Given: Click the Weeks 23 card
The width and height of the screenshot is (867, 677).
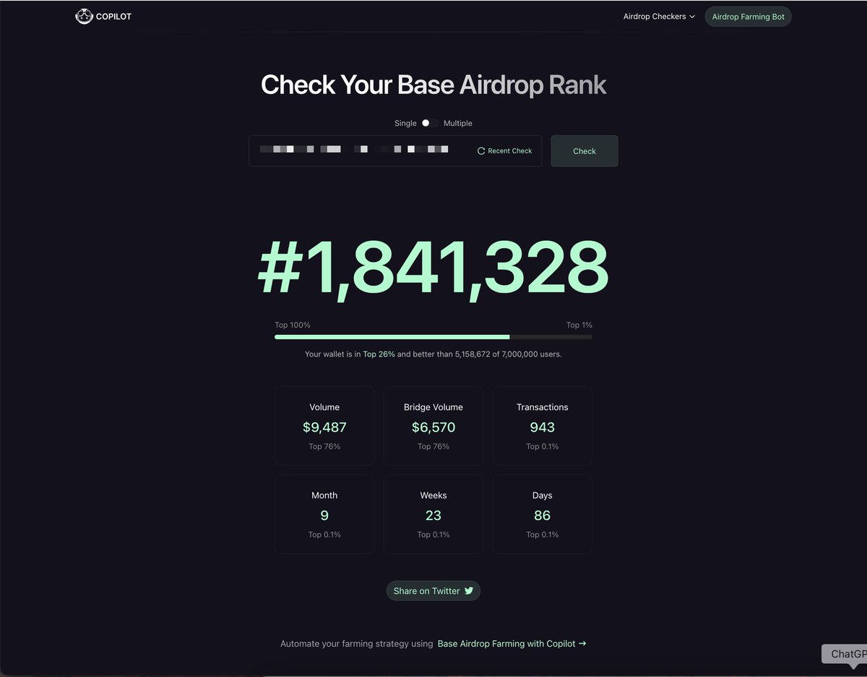Looking at the screenshot, I should click(x=433, y=514).
